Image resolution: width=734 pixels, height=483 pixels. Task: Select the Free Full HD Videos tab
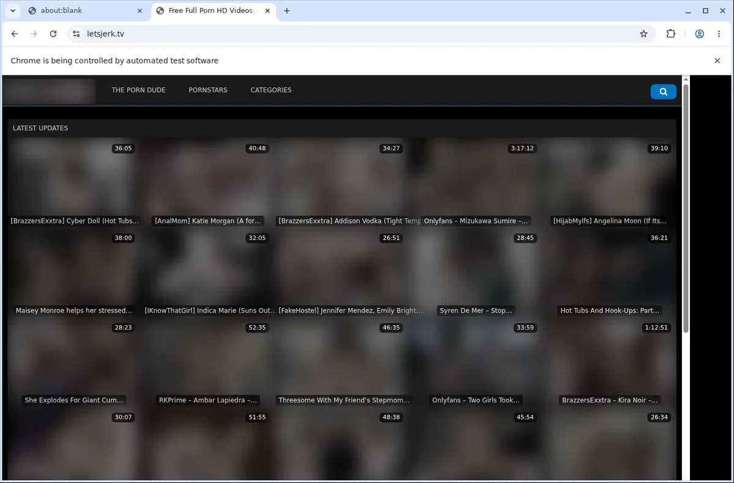(x=213, y=11)
